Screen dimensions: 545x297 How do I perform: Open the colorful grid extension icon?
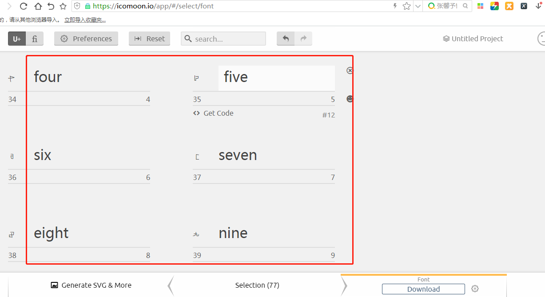point(480,6)
